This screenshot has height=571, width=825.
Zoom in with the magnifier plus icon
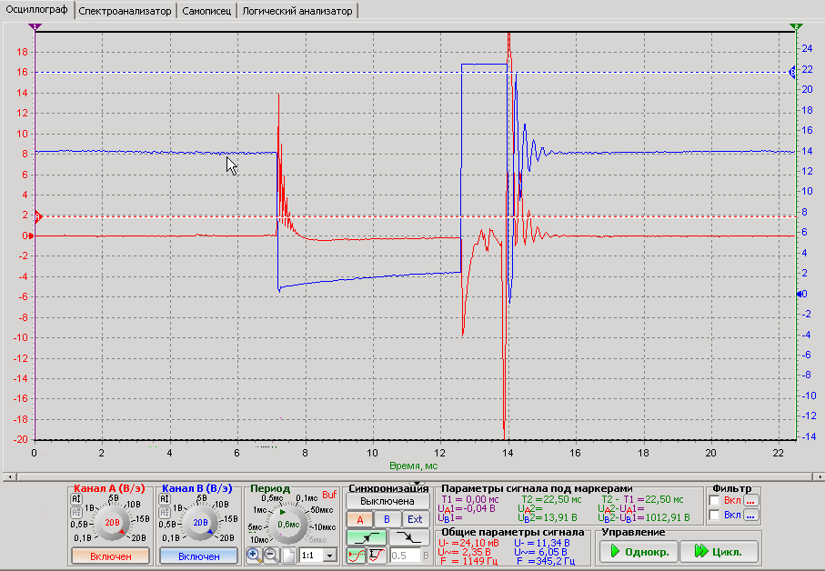pos(254,555)
